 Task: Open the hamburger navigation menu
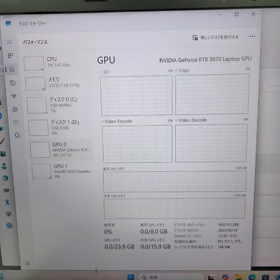click(x=9, y=42)
